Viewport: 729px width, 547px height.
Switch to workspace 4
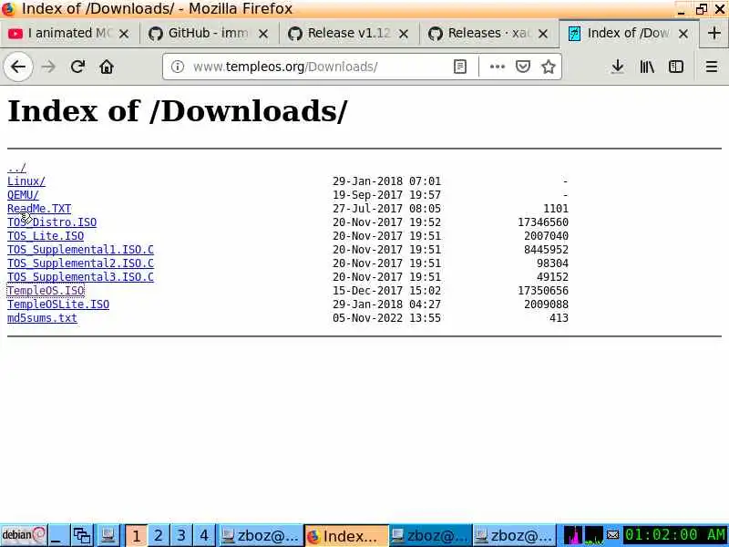(204, 535)
